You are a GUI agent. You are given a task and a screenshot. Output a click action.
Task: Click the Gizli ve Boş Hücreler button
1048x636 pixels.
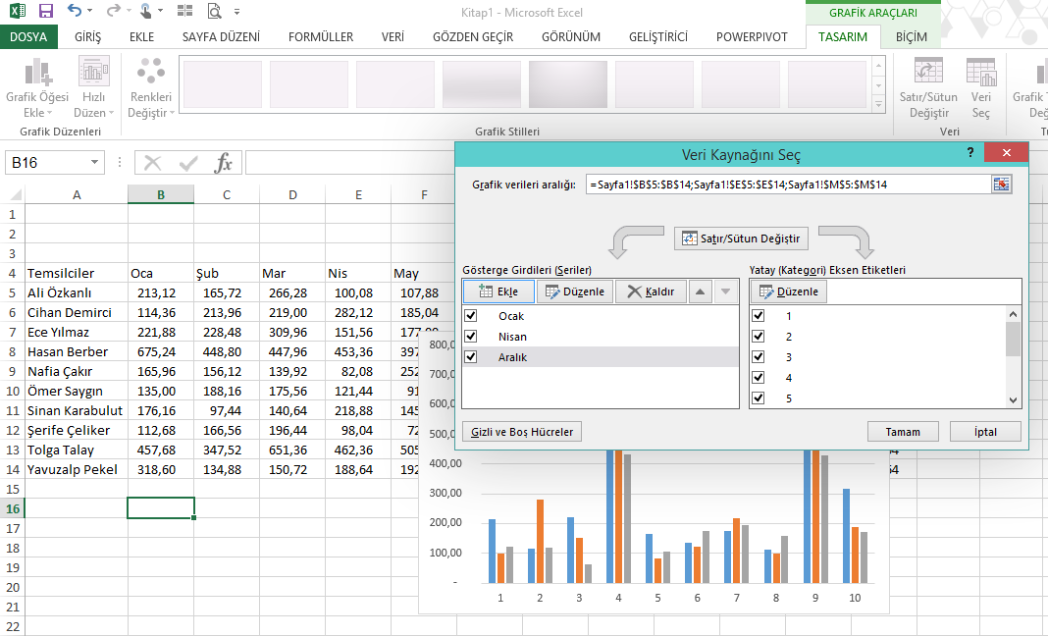522,432
